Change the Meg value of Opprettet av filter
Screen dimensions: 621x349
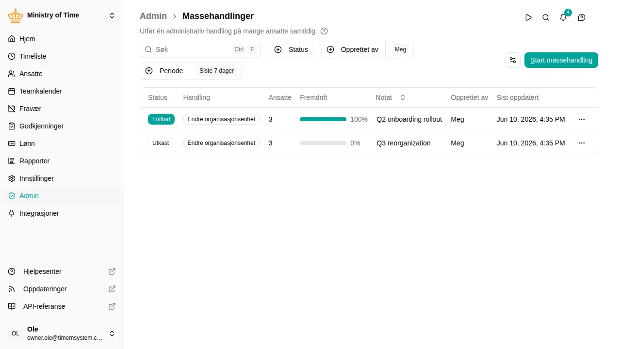(400, 49)
